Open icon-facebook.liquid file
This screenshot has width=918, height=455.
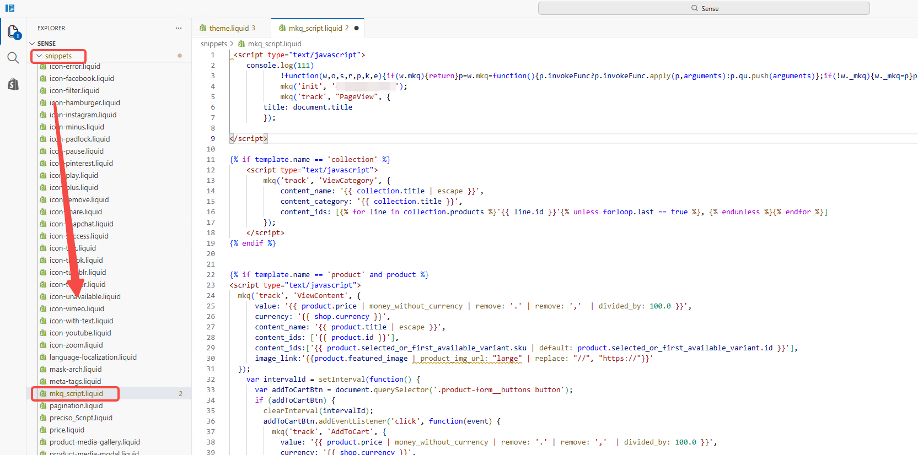(x=82, y=79)
